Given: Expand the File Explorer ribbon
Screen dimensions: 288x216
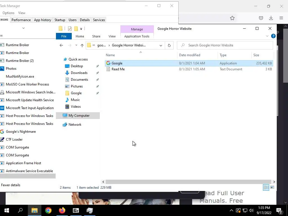Looking at the screenshot, I should (267, 36).
